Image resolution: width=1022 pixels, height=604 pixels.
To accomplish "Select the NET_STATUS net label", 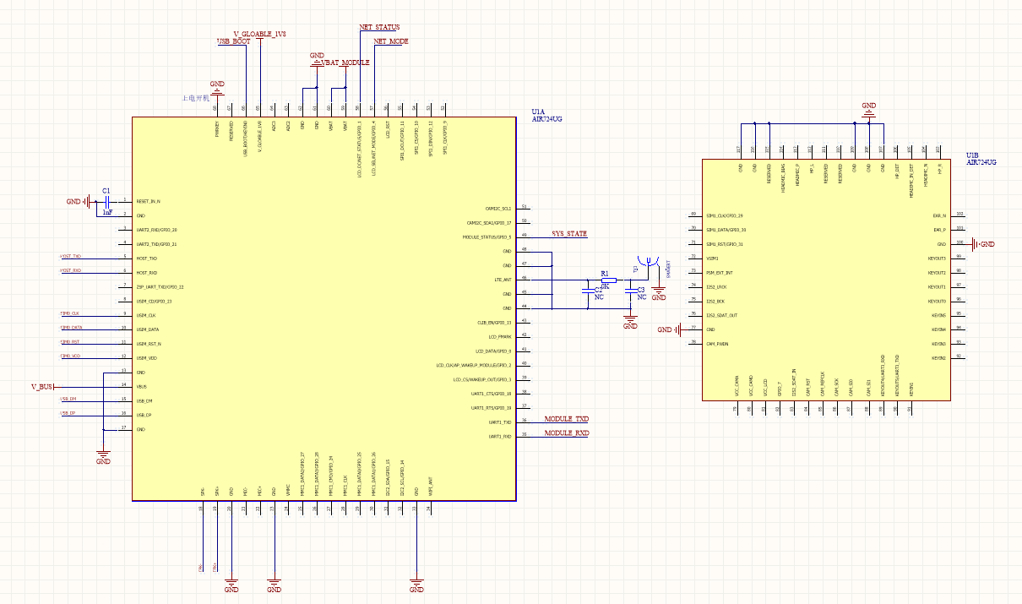I will 379,27.
